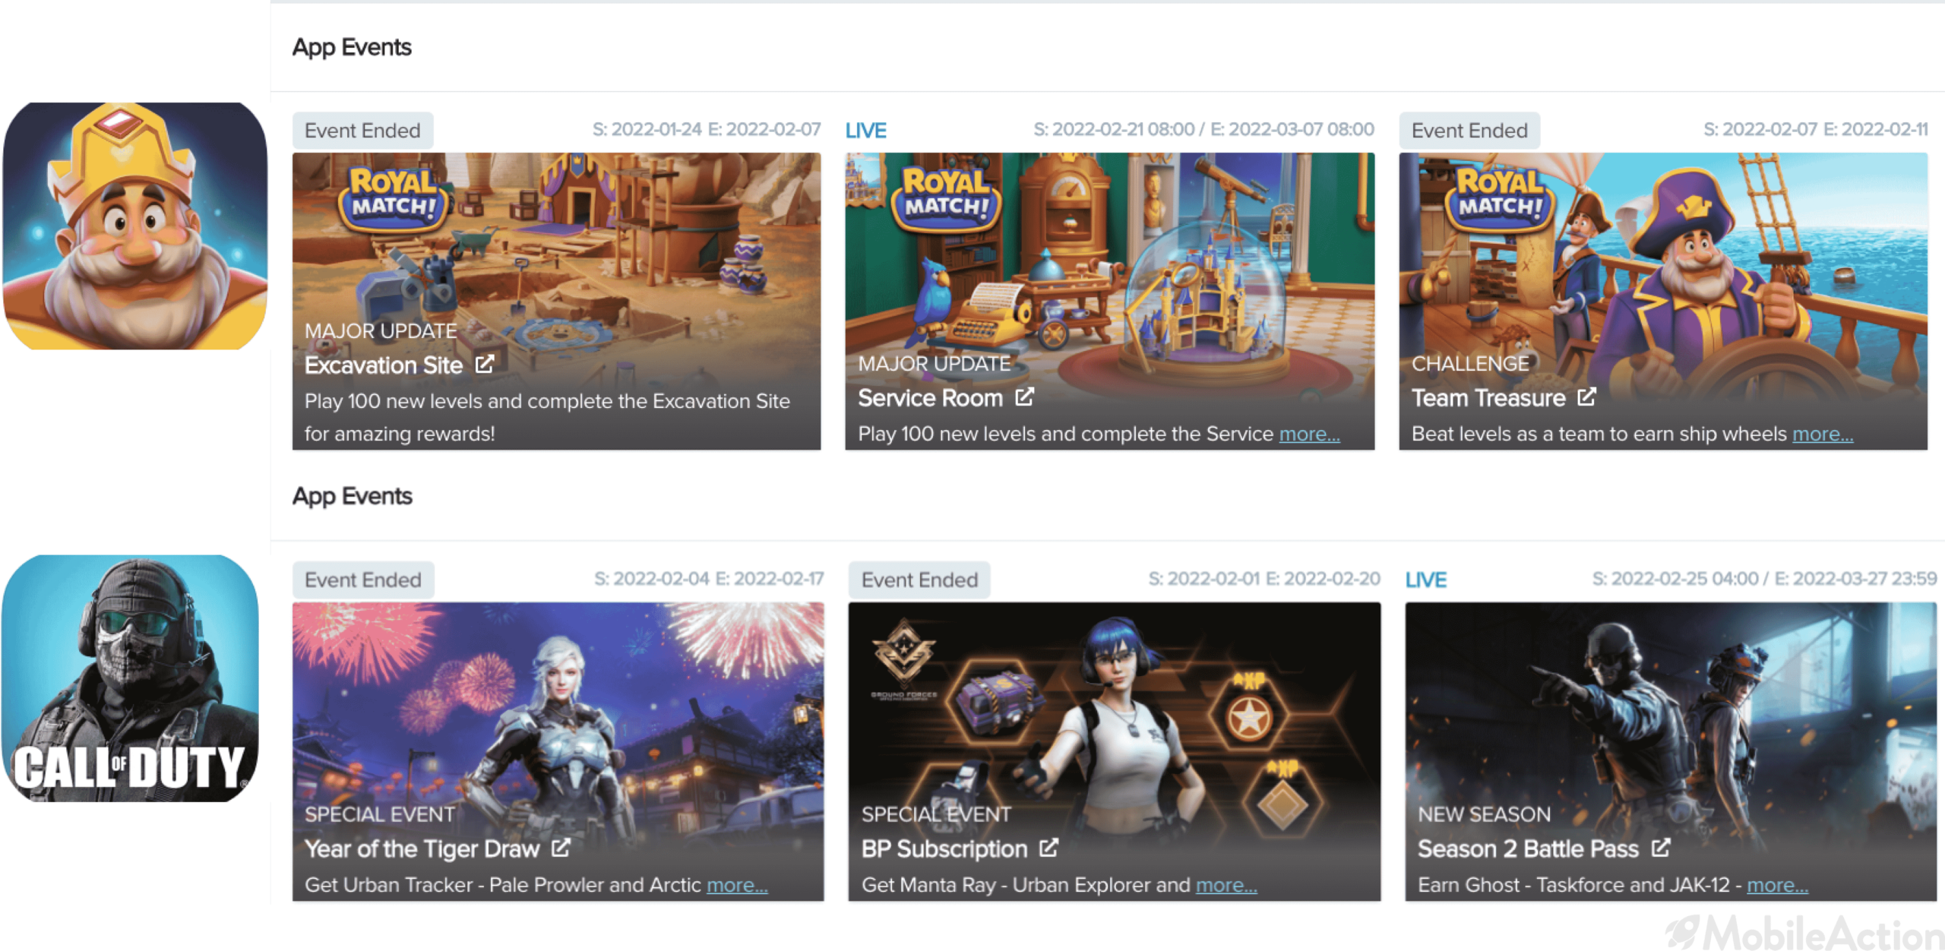Open the Team Treasure event title
The width and height of the screenshot is (1945, 951).
[1488, 398]
